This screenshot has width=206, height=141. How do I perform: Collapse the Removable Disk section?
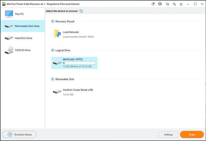[53, 79]
